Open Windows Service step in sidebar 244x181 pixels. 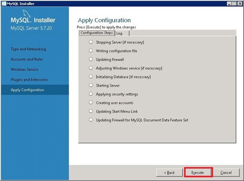tap(24, 69)
